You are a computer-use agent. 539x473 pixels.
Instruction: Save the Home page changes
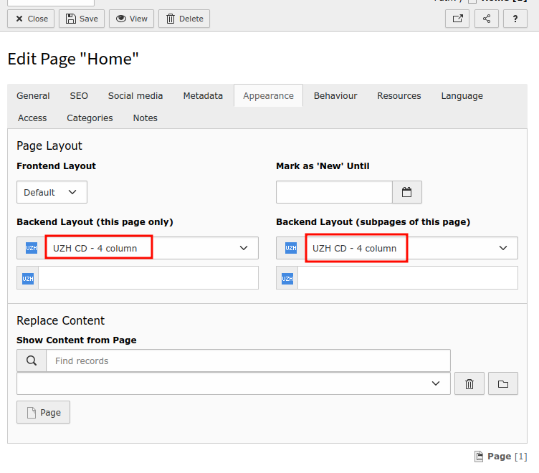[x=82, y=19]
